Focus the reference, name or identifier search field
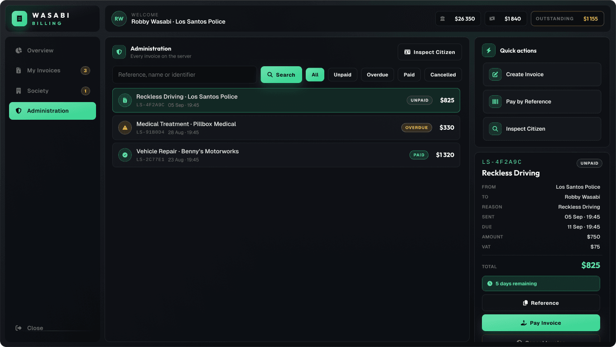The image size is (616, 347). [x=185, y=74]
